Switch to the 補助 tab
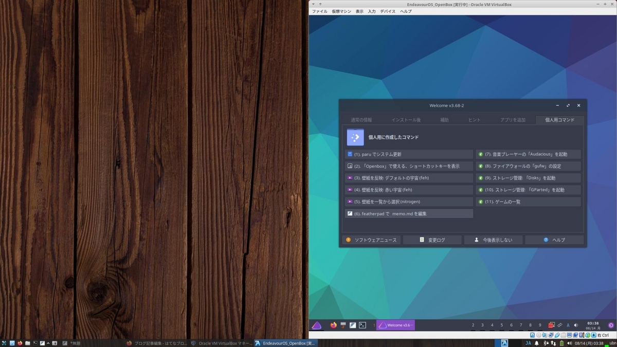The height and width of the screenshot is (347, 617). (444, 120)
